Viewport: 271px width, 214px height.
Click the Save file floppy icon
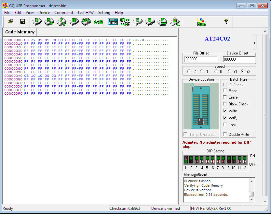point(22,22)
